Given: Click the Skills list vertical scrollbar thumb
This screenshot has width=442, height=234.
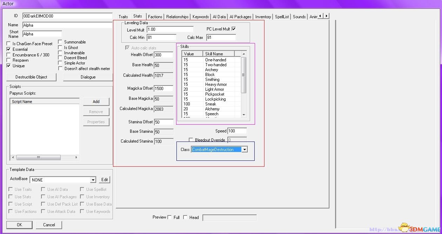Looking at the screenshot, I should pos(244,75).
